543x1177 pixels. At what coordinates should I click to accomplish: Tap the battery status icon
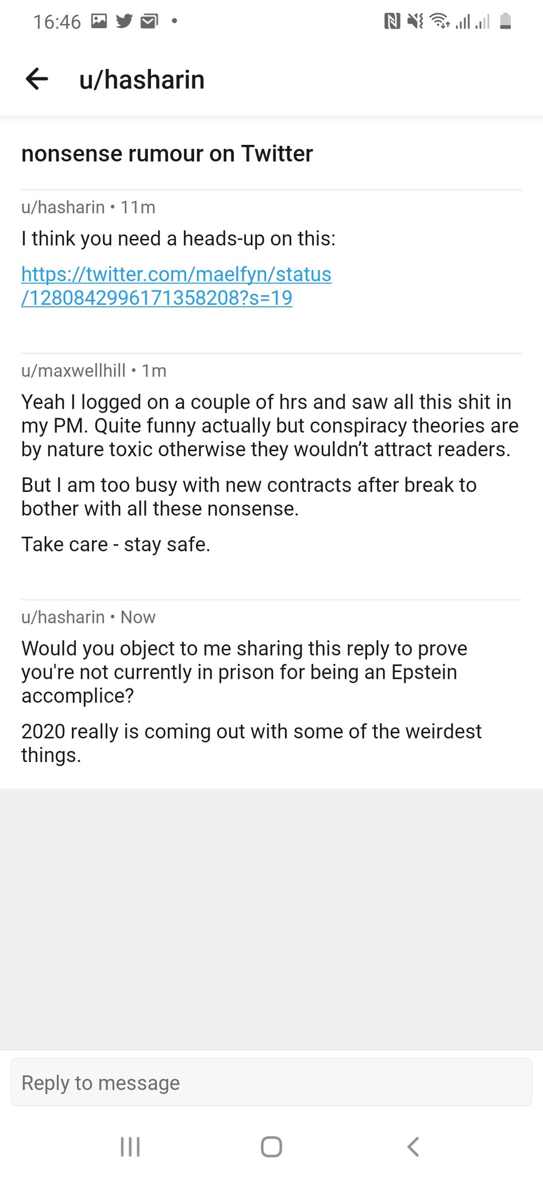click(x=506, y=22)
